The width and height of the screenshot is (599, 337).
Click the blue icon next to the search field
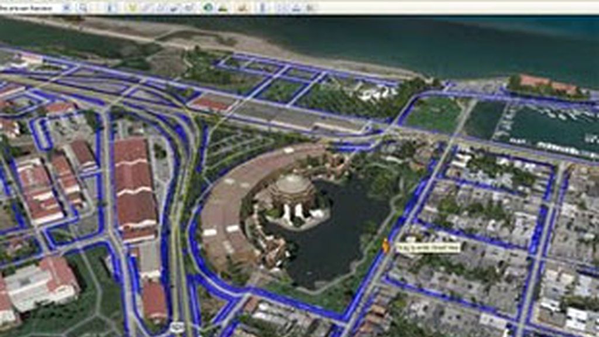pos(67,8)
